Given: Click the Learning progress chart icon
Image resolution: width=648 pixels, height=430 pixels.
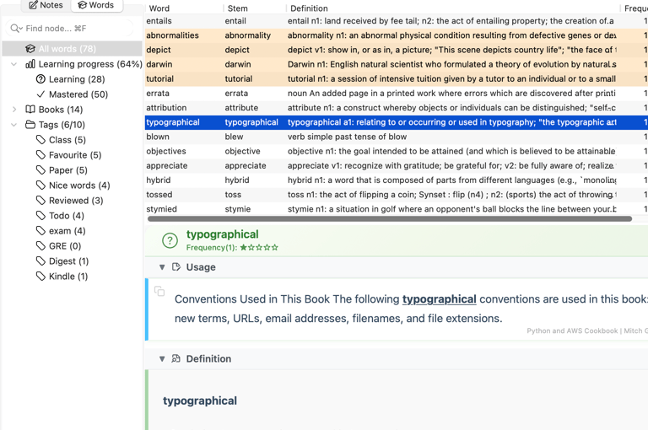Looking at the screenshot, I should 30,64.
